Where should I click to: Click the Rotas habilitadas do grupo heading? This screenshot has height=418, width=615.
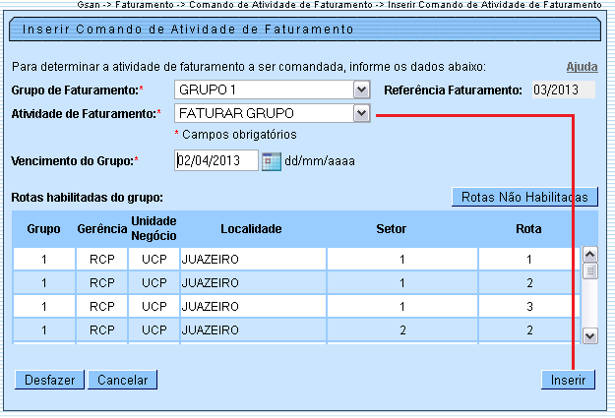coord(87,198)
